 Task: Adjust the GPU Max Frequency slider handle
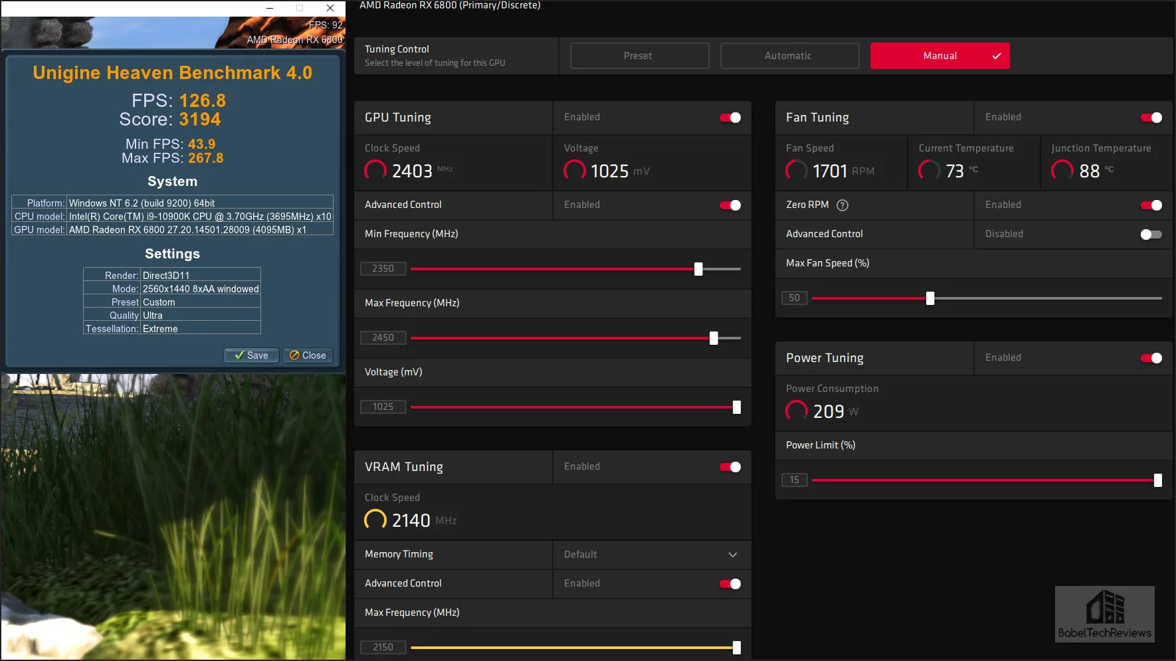coord(714,338)
